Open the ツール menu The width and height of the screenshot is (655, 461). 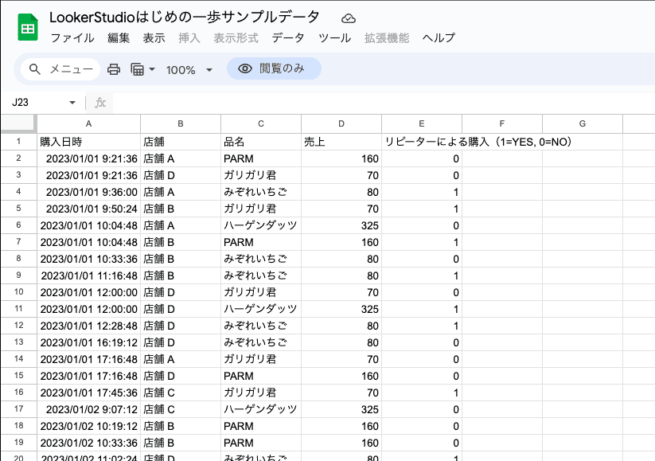pos(334,38)
